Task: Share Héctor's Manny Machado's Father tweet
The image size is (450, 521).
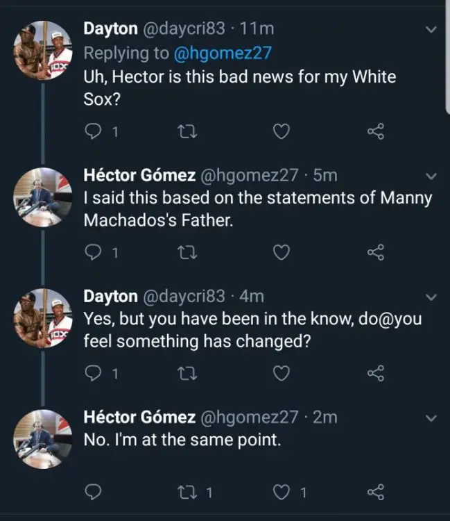Action: point(375,253)
